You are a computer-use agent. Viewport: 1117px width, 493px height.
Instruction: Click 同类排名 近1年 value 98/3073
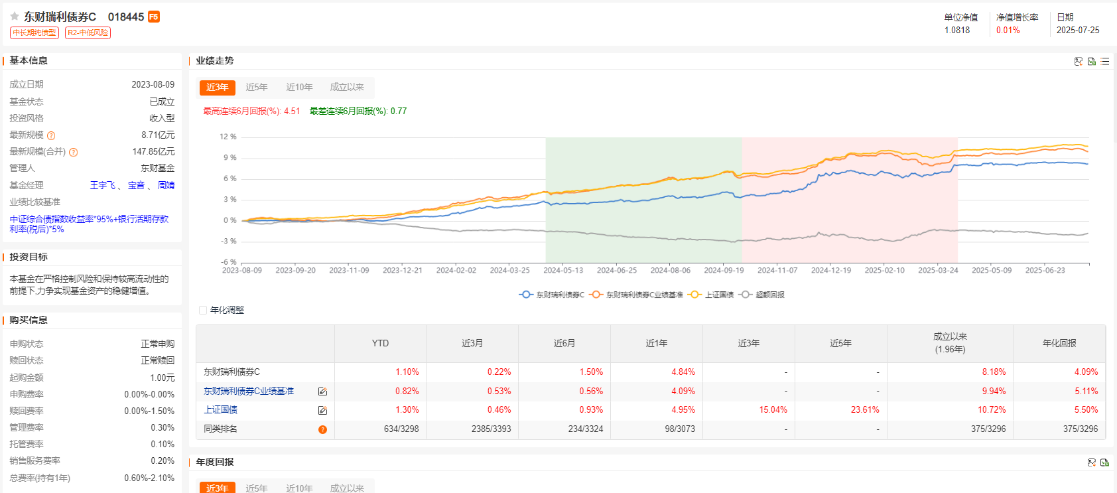(680, 429)
